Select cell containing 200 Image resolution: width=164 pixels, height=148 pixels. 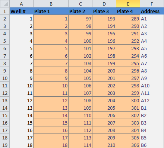[x=104, y=71]
